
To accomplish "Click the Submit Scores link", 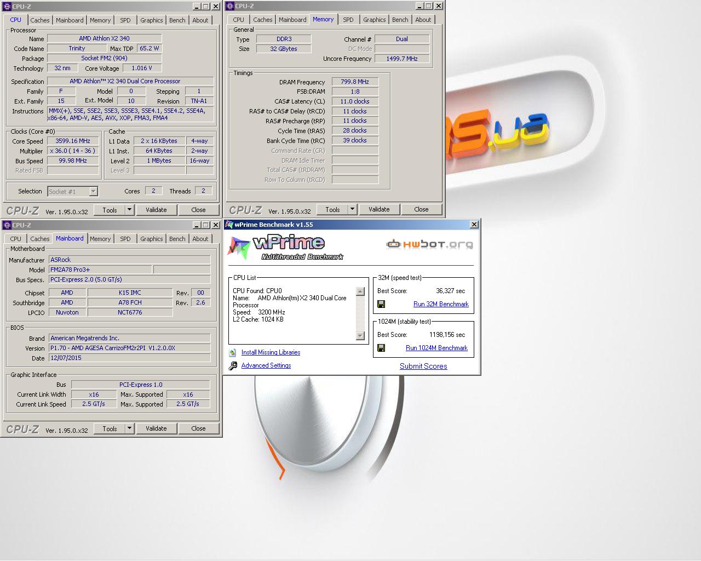I will pyautogui.click(x=423, y=366).
